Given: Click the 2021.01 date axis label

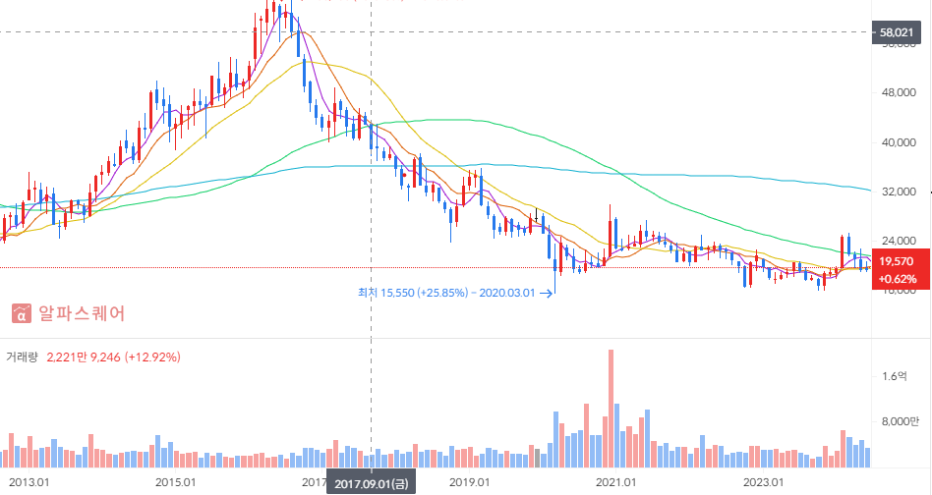Looking at the screenshot, I should (617, 482).
